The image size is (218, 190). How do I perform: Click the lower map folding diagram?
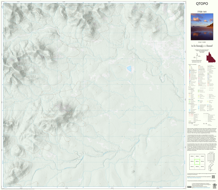[211, 167]
